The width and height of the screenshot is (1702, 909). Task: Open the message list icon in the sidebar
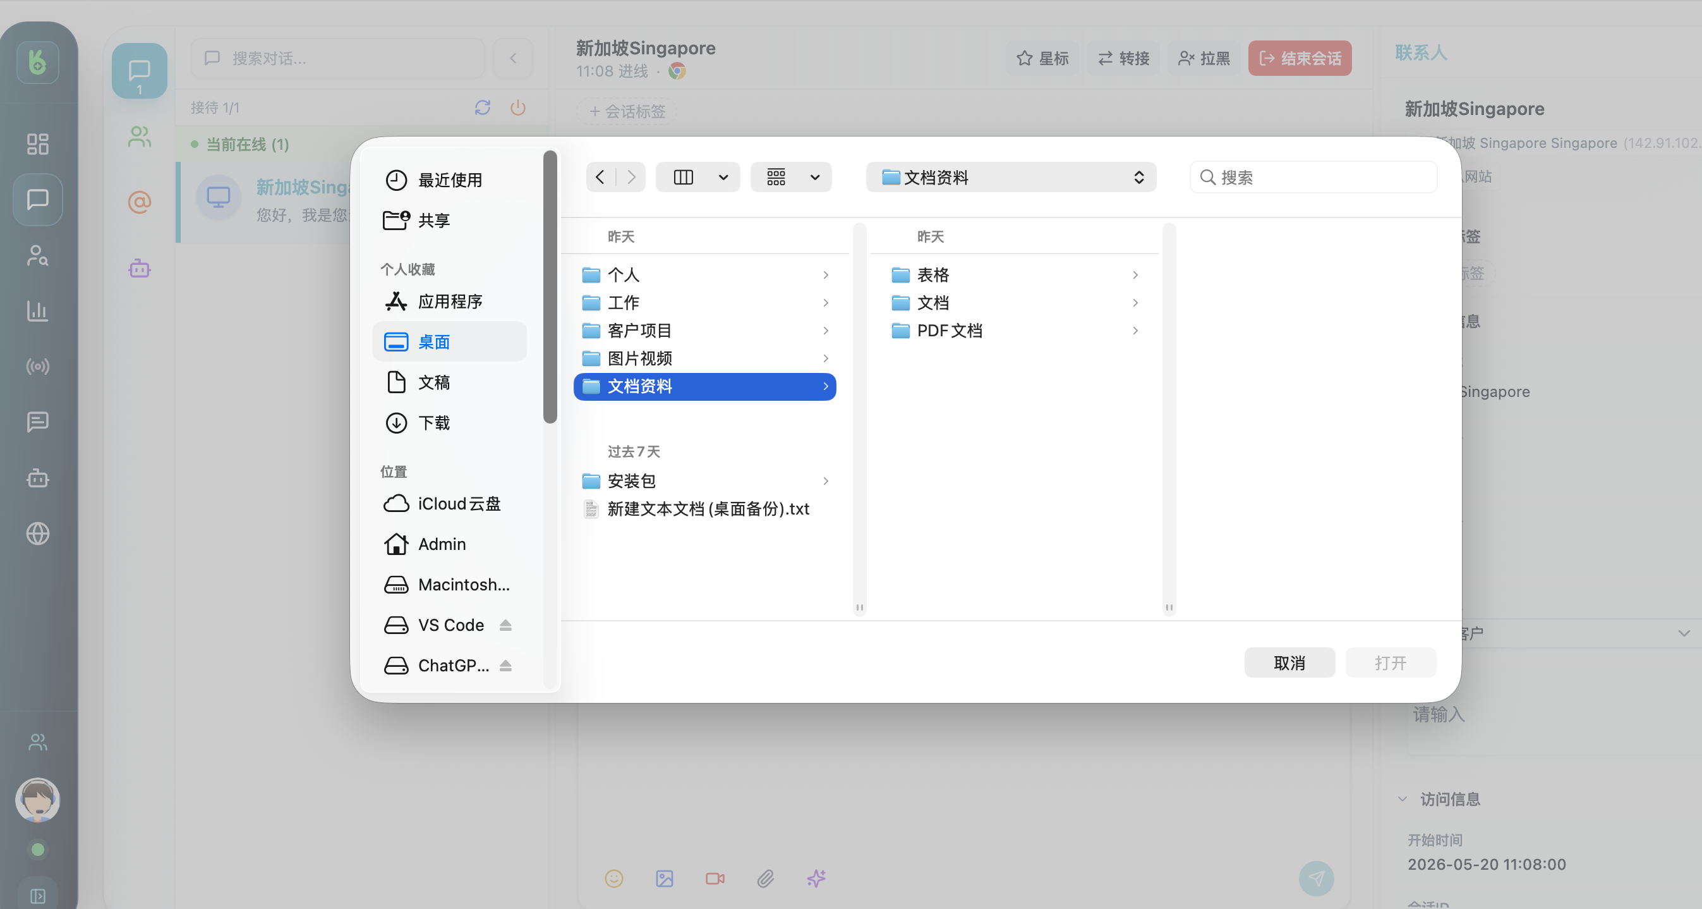pos(38,422)
